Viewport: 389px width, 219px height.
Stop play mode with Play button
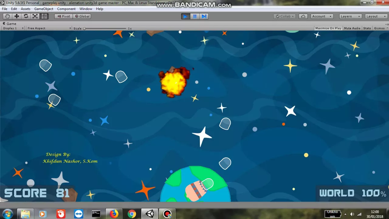click(185, 16)
